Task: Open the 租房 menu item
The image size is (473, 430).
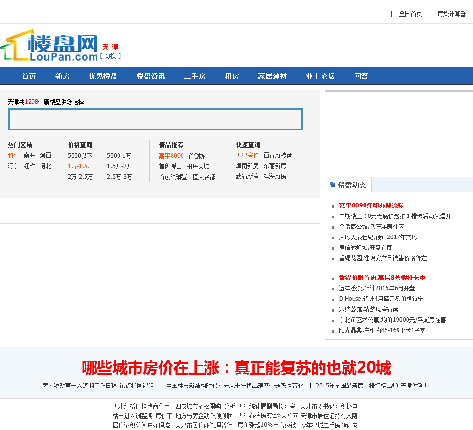Action: (232, 76)
